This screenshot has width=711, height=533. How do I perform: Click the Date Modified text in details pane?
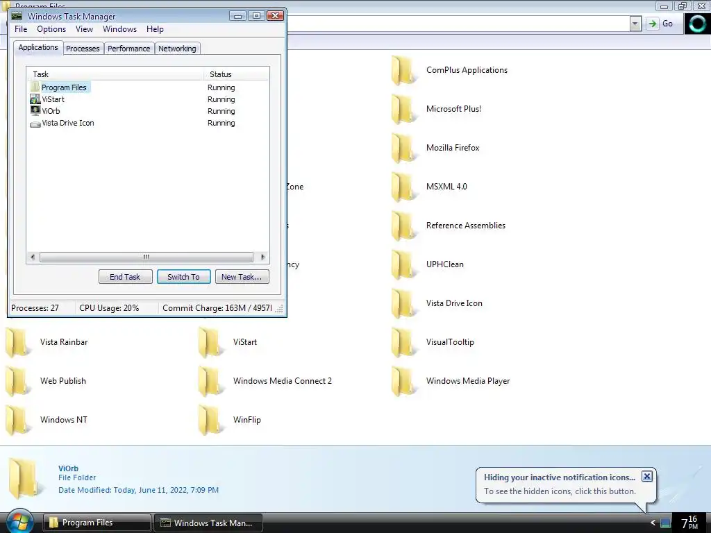pyautogui.click(x=138, y=490)
